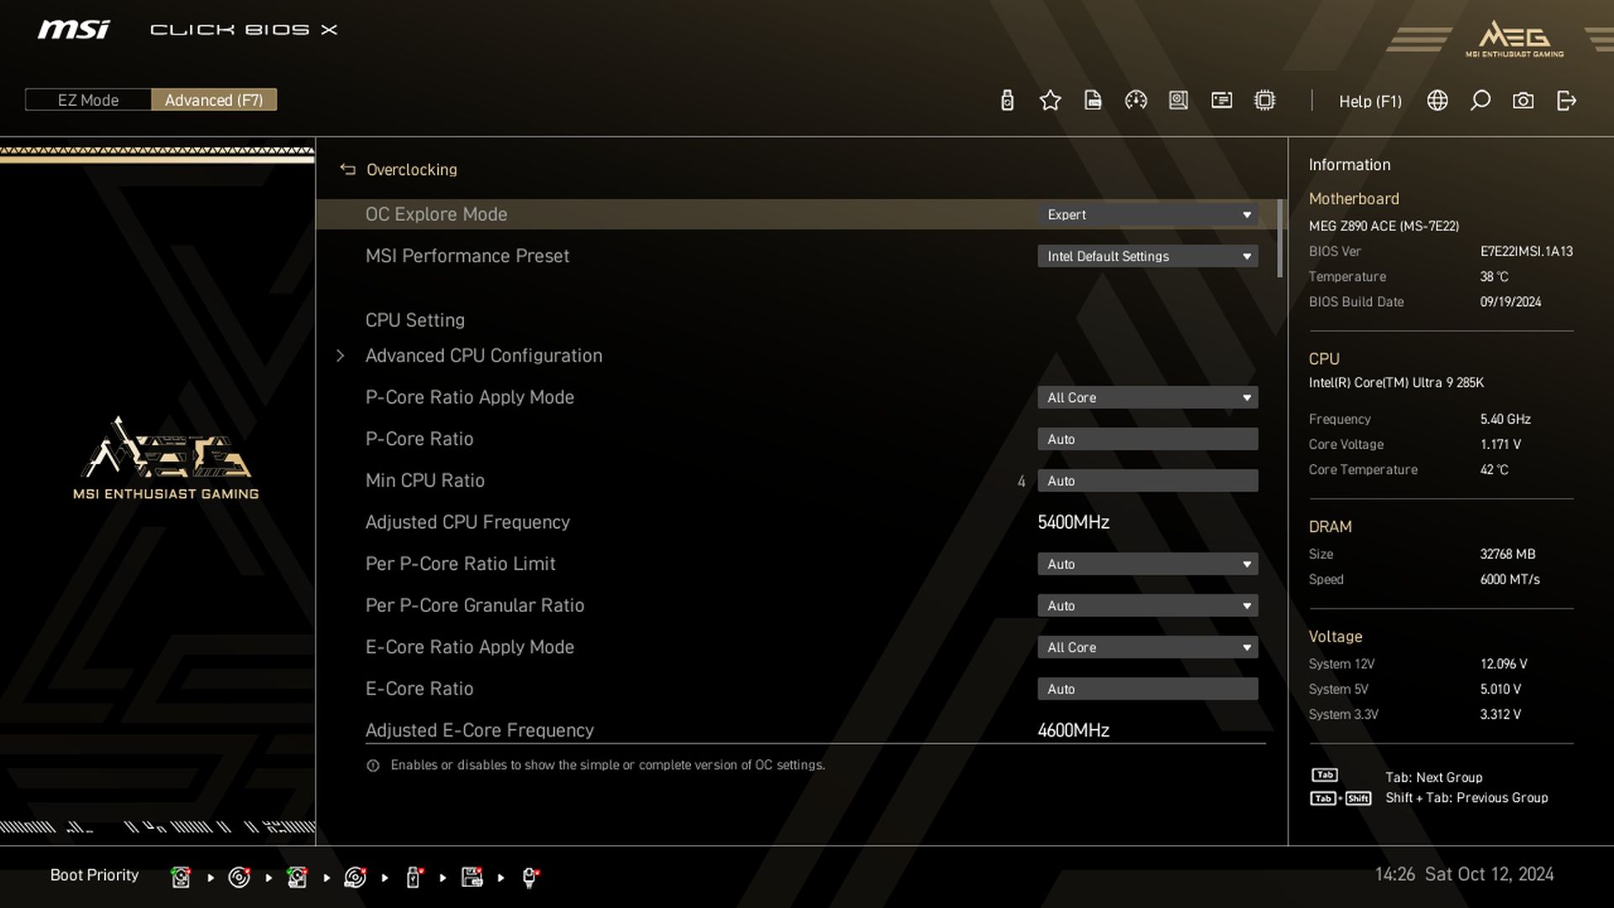
Task: Select Advanced (F7) mode
Action: 214,100
